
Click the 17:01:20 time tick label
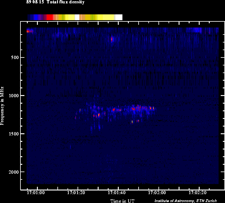point(76,193)
